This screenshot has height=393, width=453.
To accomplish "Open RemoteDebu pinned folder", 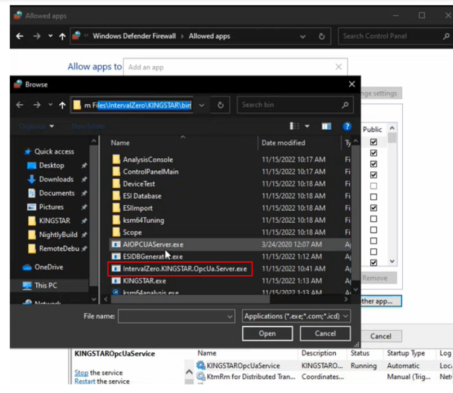I will click(59, 248).
